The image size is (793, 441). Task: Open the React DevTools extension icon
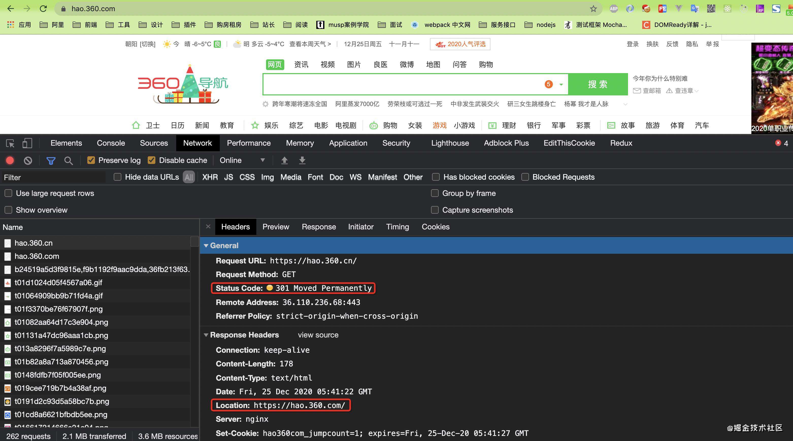727,9
